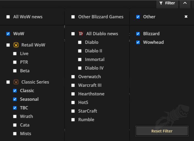
Task: Click the Diablo logo icon
Action: click(81, 34)
